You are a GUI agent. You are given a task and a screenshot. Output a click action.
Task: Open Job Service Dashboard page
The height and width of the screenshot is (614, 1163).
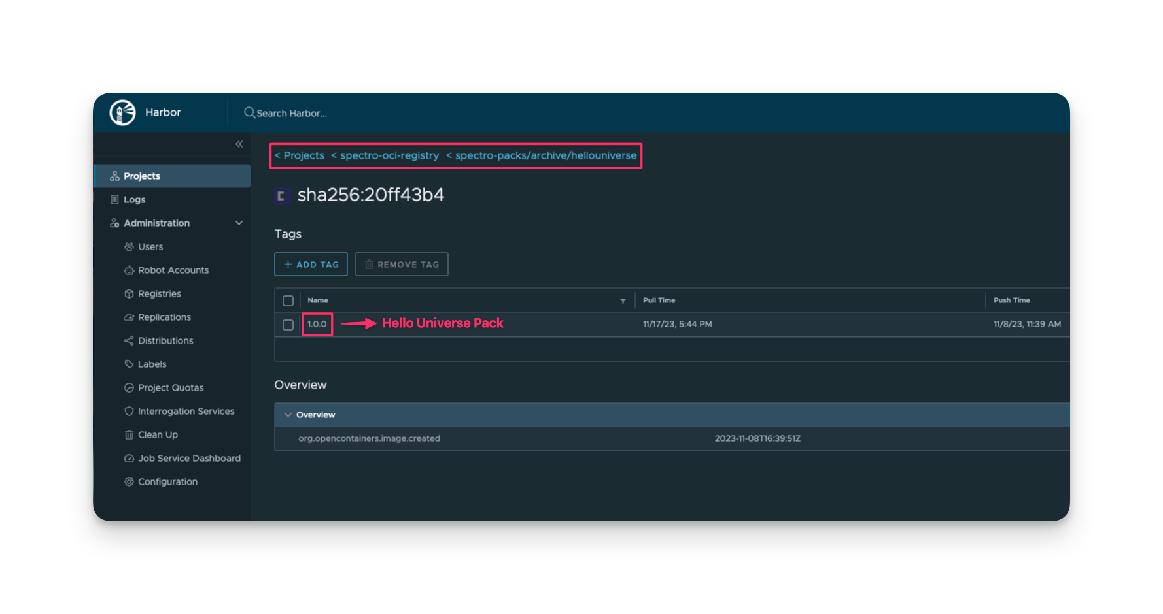(189, 459)
